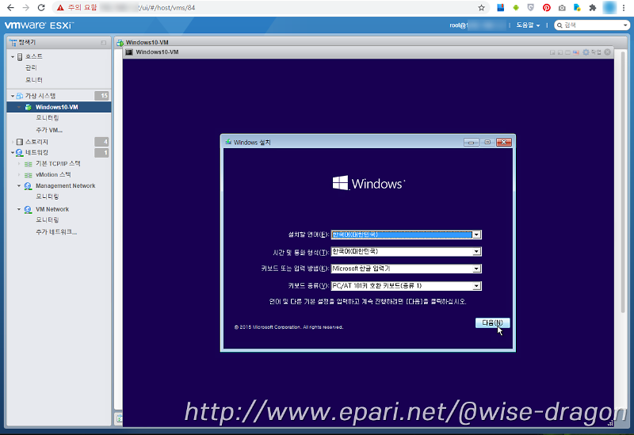Expand the 기본 TCP/IP 스택 node

(x=19, y=164)
